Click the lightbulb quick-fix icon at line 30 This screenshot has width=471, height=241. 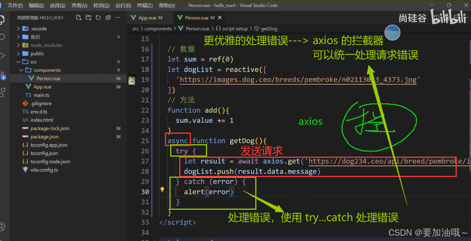coord(162,190)
